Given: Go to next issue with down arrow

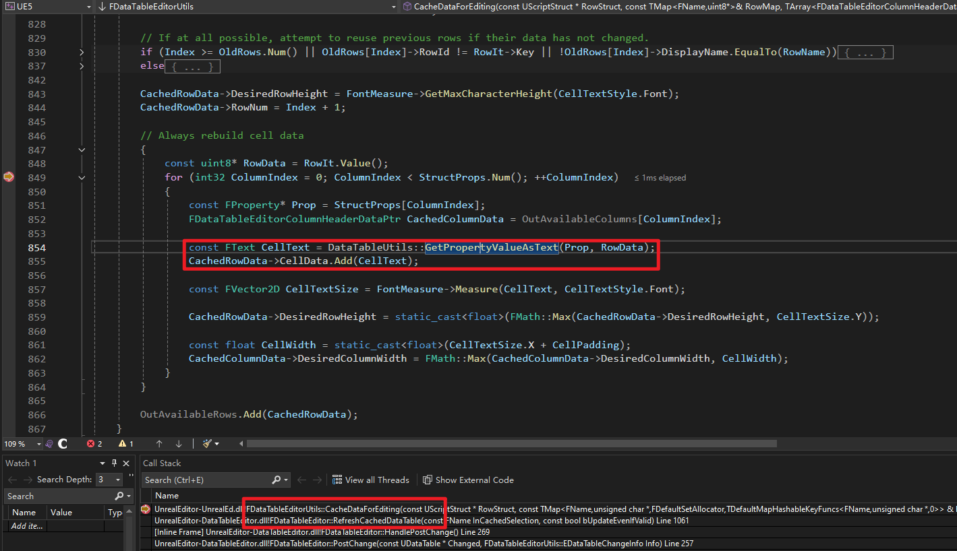Looking at the screenshot, I should point(179,444).
